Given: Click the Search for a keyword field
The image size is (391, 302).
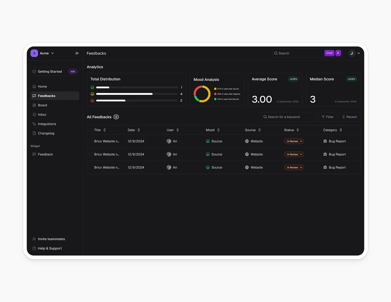Looking at the screenshot, I should (289, 117).
